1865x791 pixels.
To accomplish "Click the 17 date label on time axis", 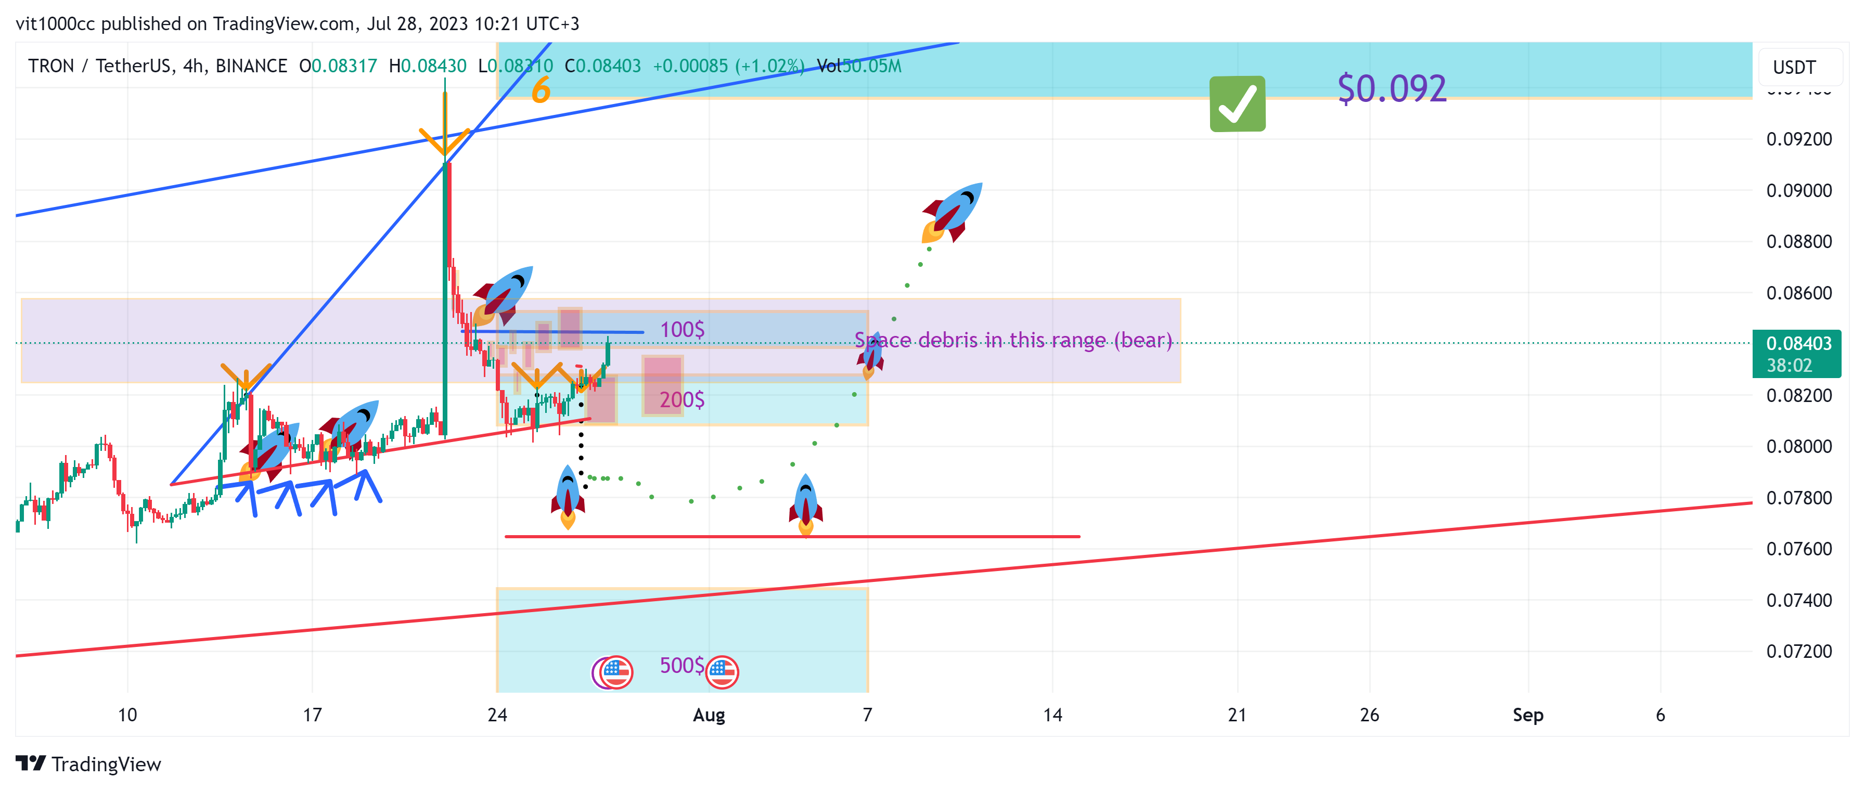I will point(312,716).
